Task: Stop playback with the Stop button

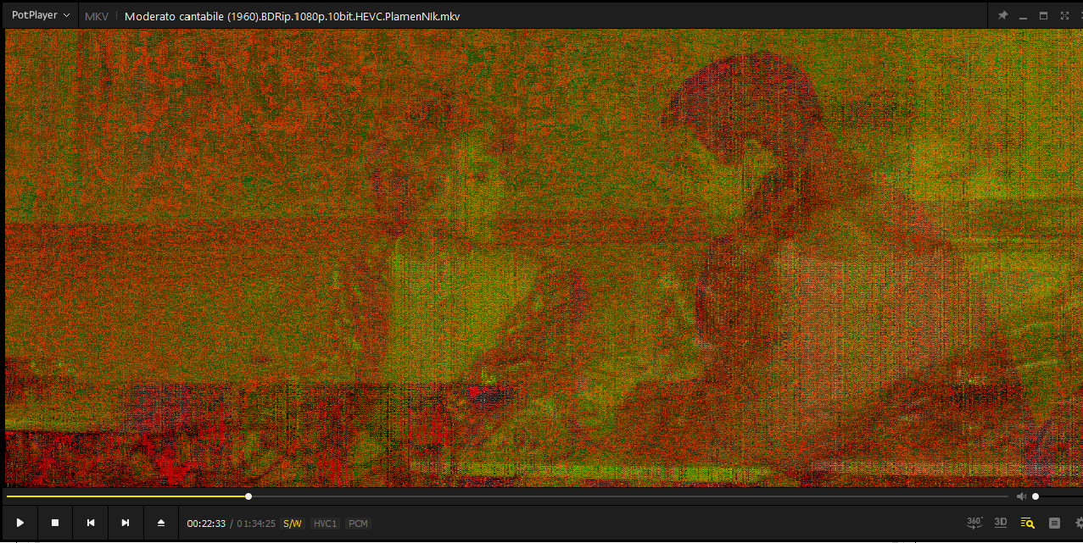Action: [x=55, y=523]
